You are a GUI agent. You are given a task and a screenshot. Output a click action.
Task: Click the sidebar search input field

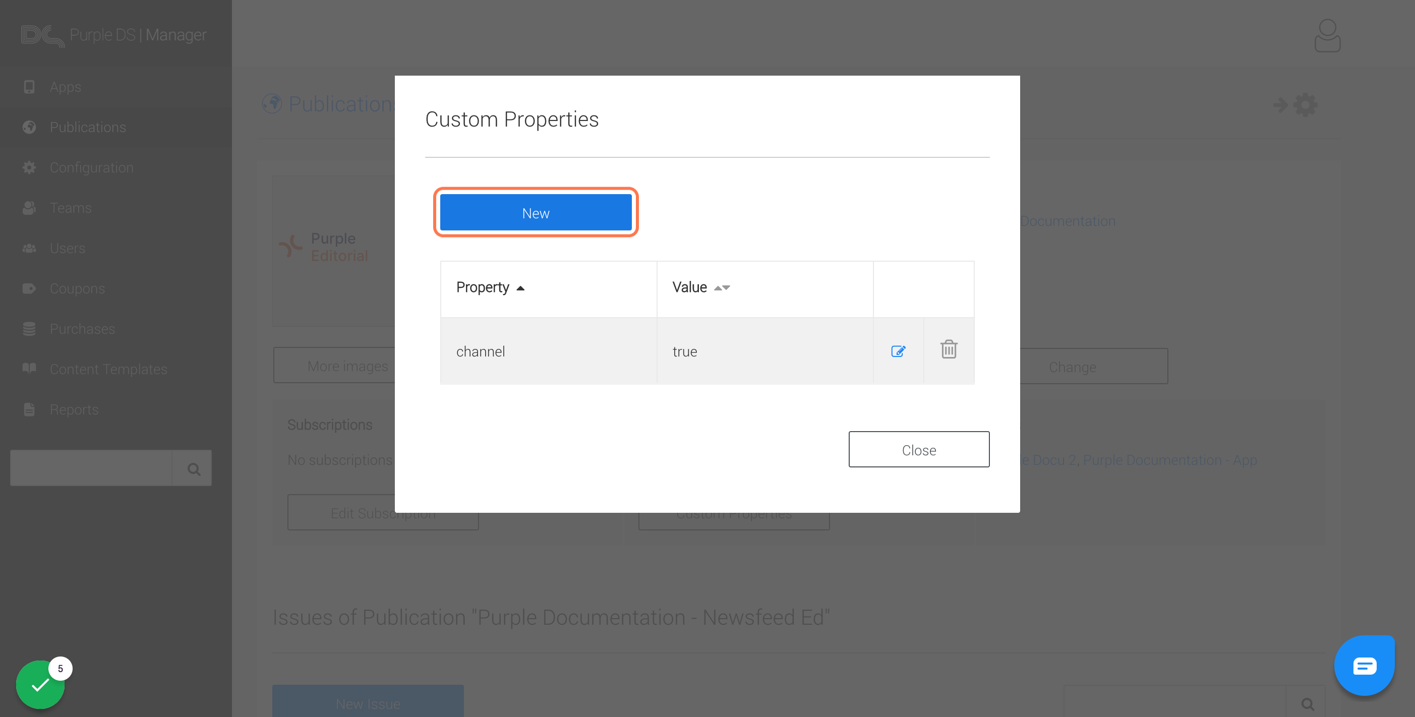click(91, 468)
